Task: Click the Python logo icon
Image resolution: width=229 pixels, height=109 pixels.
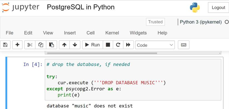Action: (x=195, y=7)
